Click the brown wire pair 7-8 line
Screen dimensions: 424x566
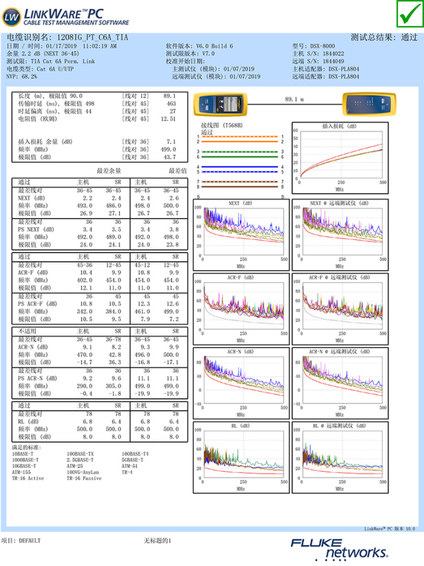[239, 183]
